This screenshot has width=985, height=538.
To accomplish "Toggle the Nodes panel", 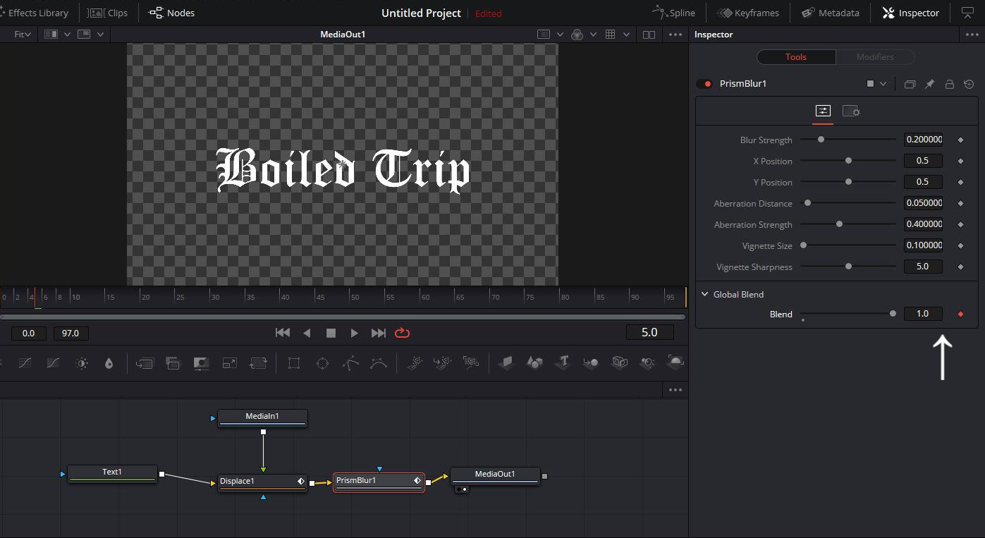I will tap(171, 13).
